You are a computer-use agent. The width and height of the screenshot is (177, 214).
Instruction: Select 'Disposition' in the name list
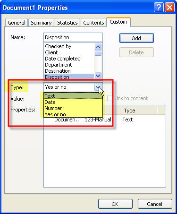tap(69, 77)
